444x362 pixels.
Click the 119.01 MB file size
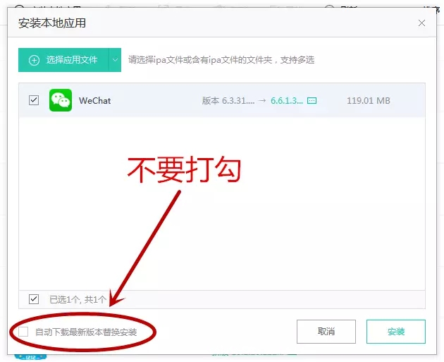tap(368, 101)
